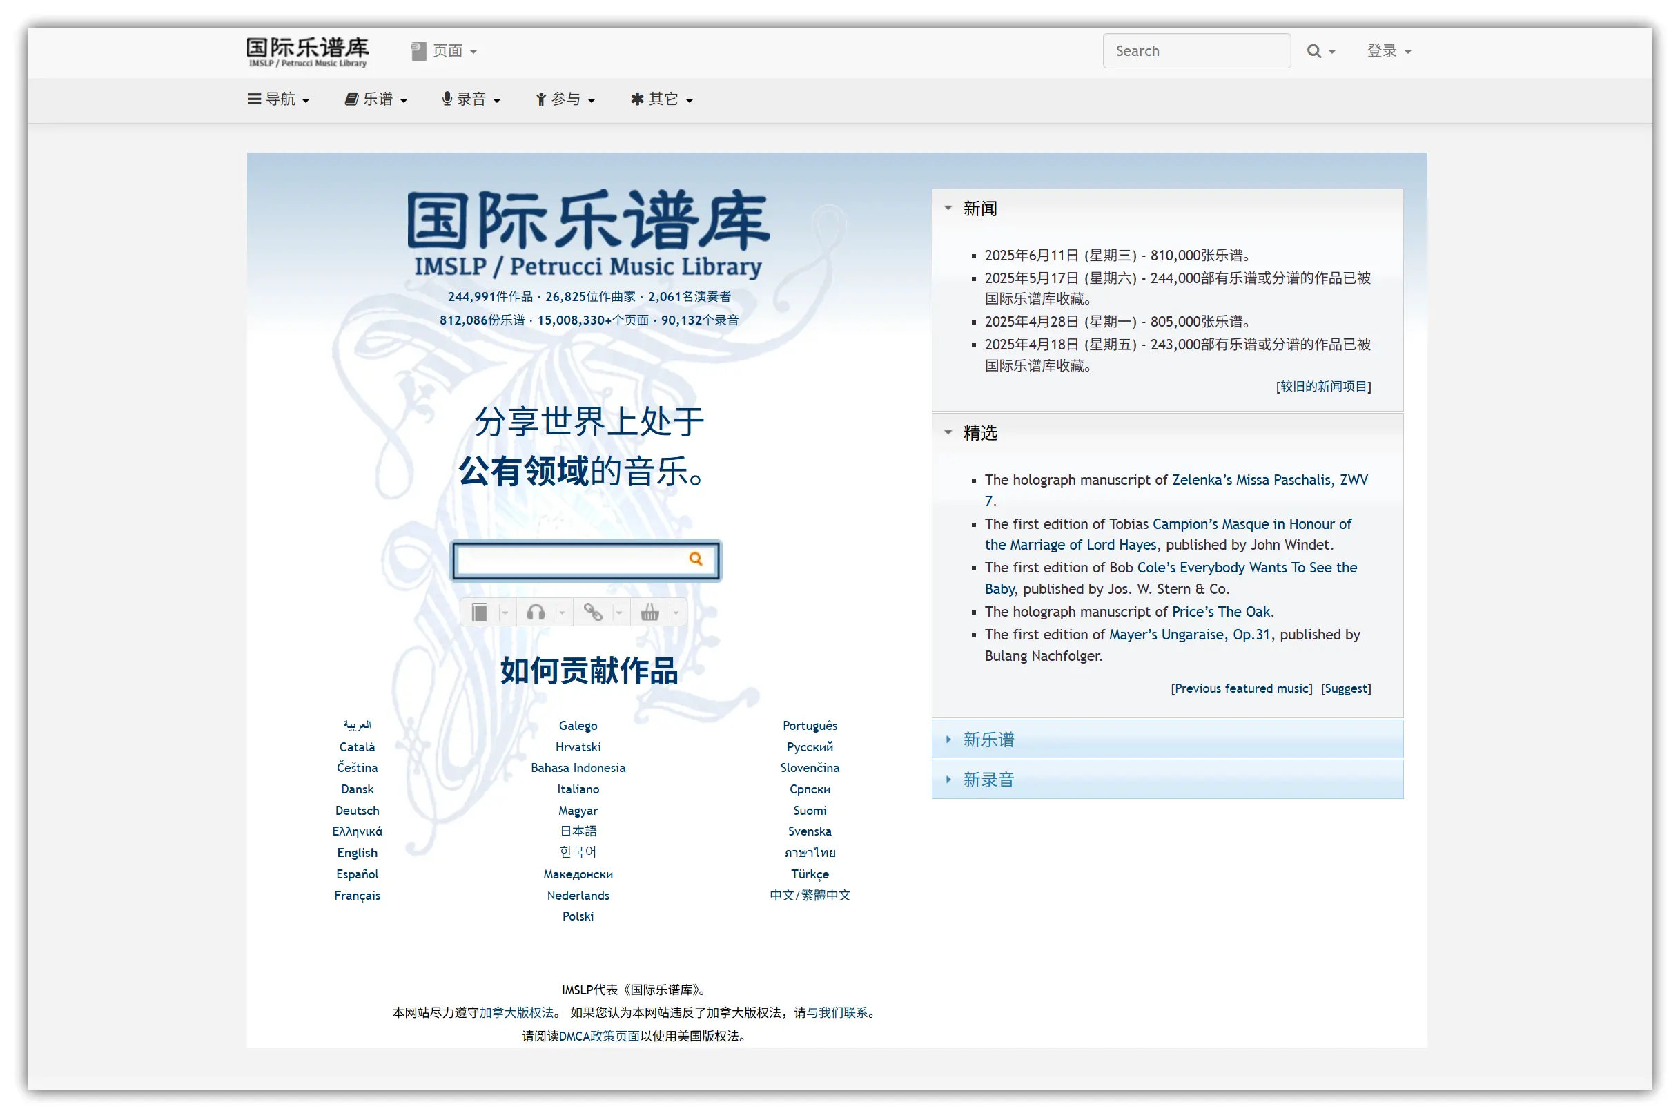This screenshot has height=1118, width=1680.
Task: Switch to the Español language link
Action: pyautogui.click(x=357, y=874)
